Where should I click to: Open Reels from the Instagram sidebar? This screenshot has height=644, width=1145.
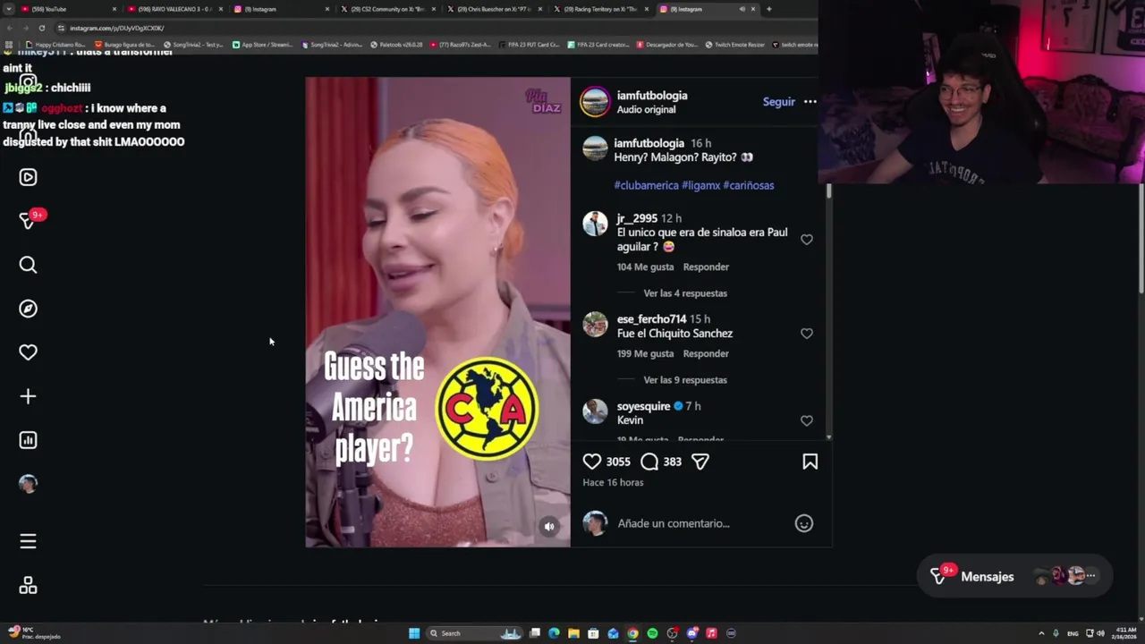[28, 177]
